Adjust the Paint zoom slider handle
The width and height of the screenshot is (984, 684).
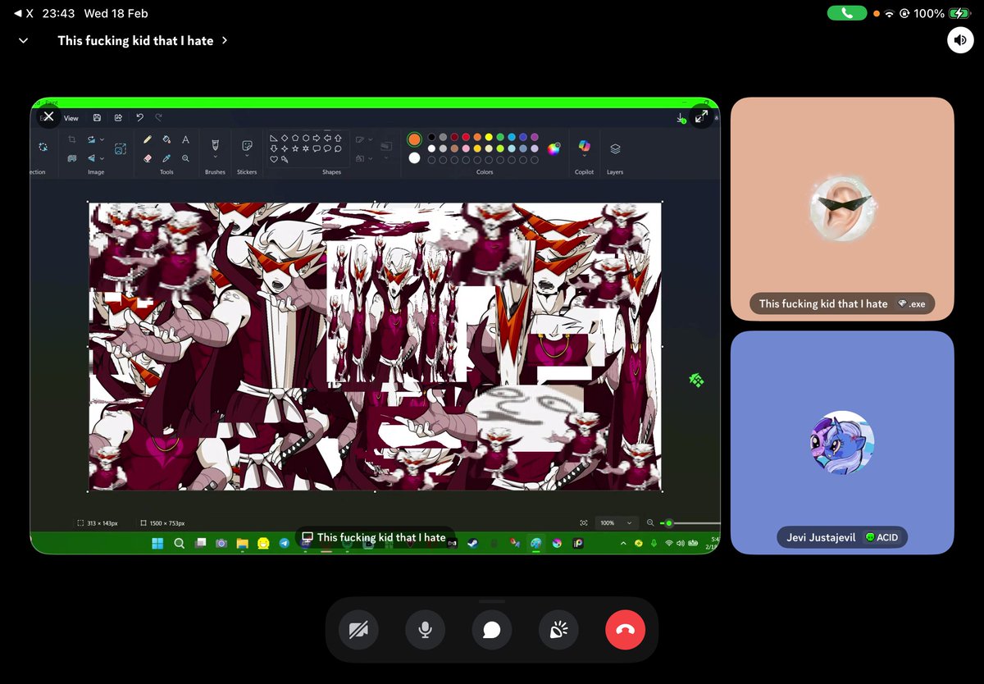(669, 522)
